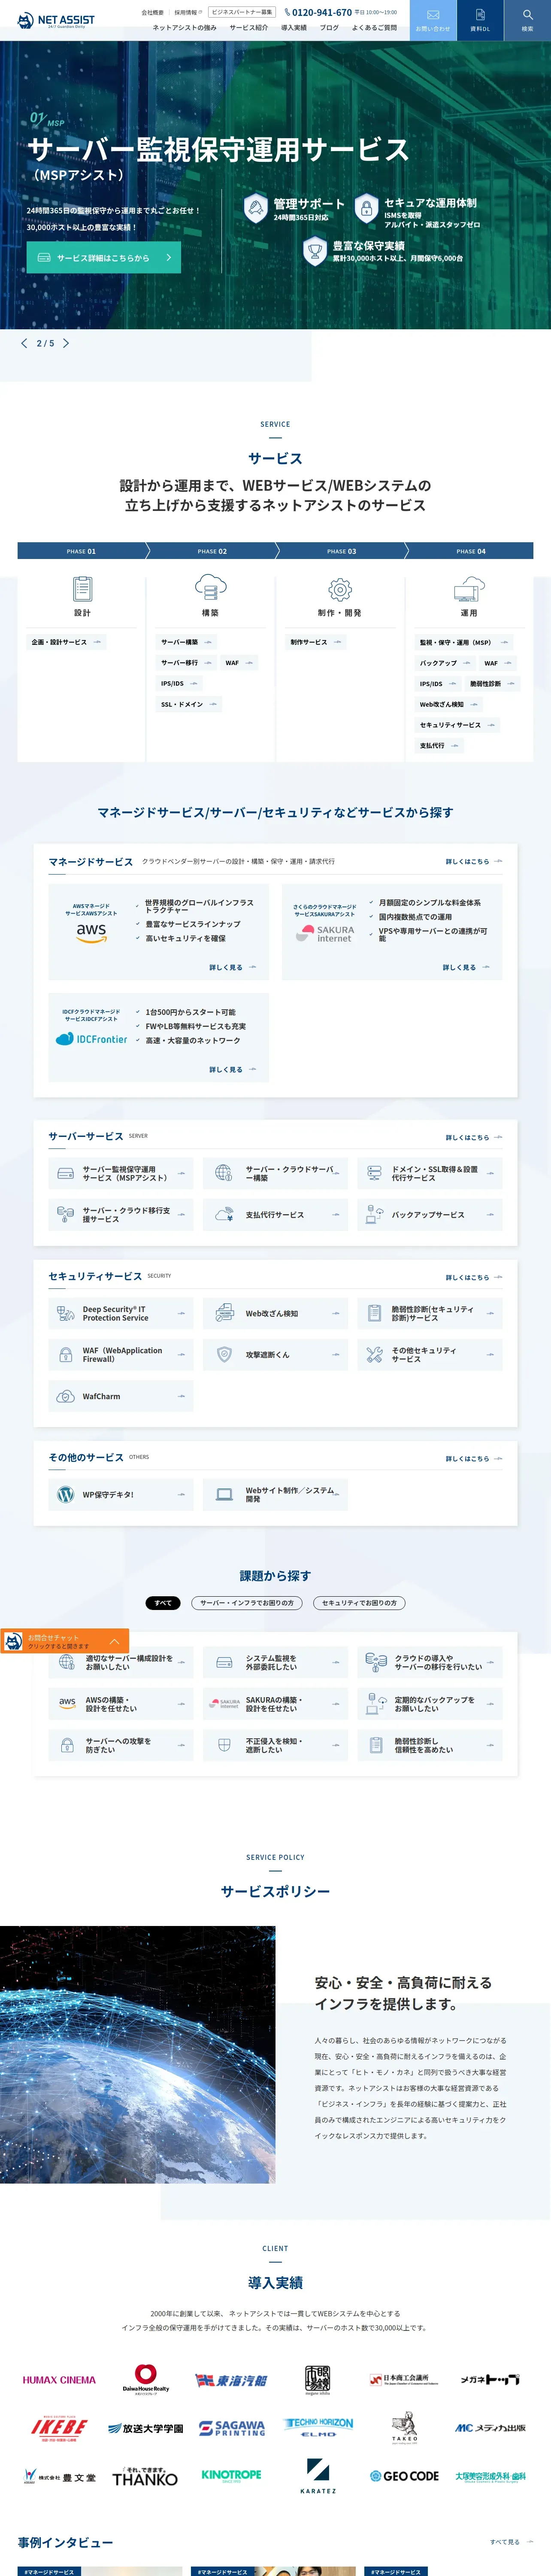
Task: Open サービス紹介 menu
Action: click(249, 28)
